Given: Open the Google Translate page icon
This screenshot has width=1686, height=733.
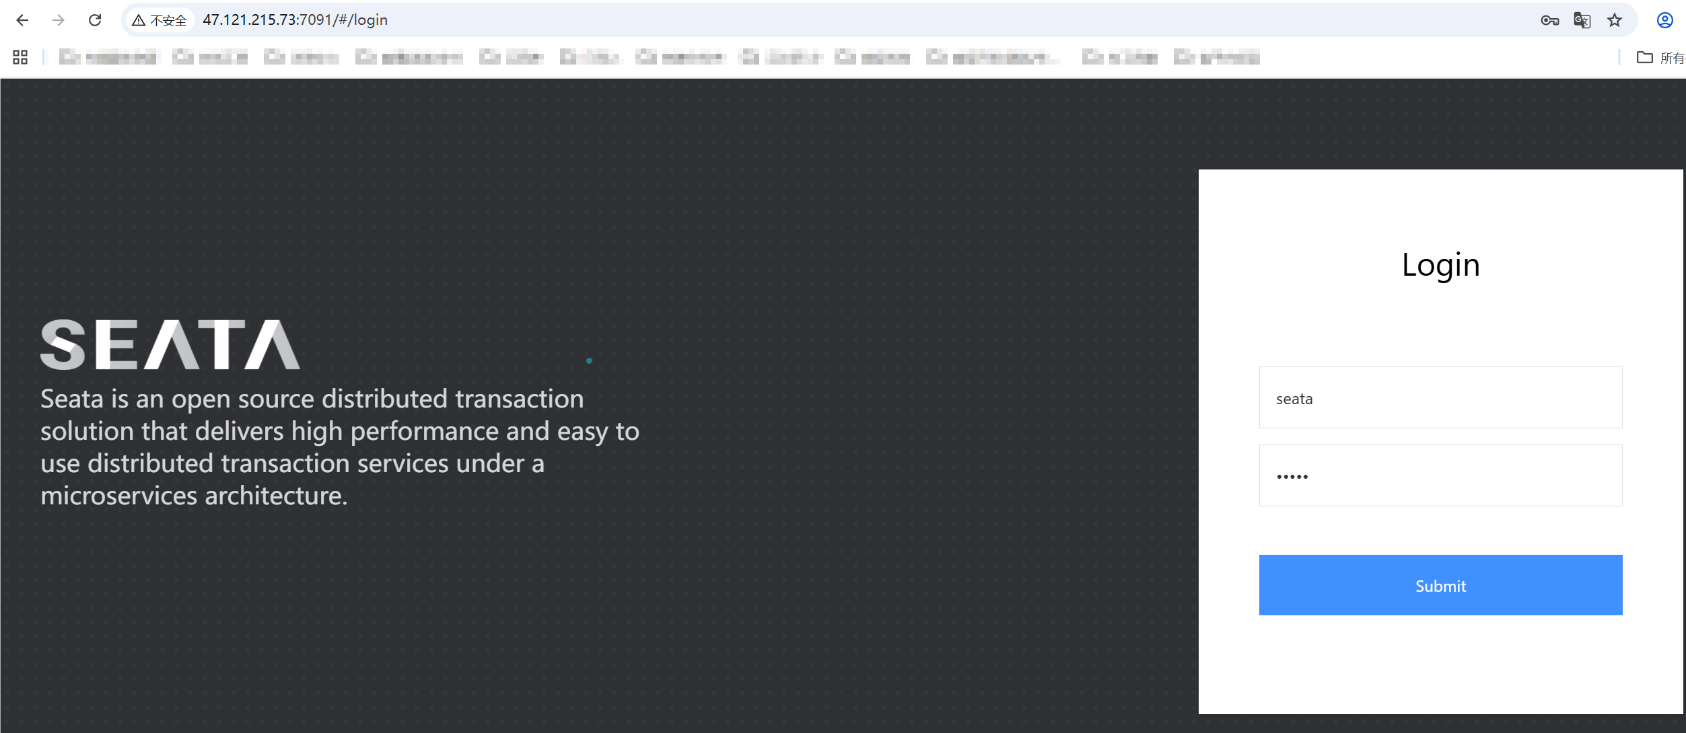Looking at the screenshot, I should click(x=1582, y=20).
